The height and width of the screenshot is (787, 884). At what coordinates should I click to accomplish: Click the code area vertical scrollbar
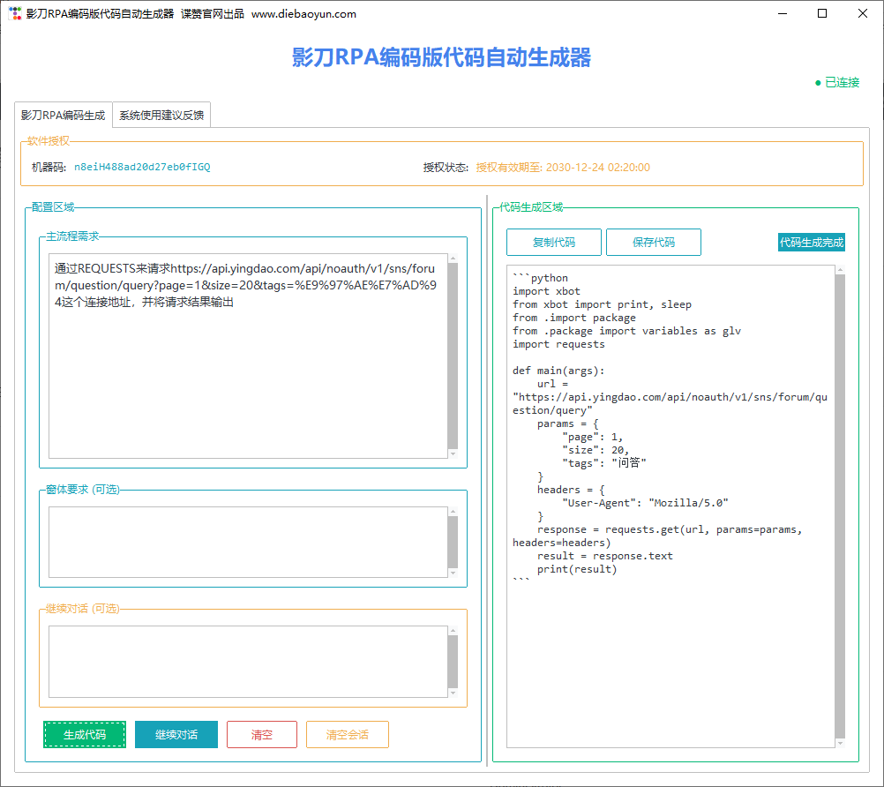tap(840, 506)
